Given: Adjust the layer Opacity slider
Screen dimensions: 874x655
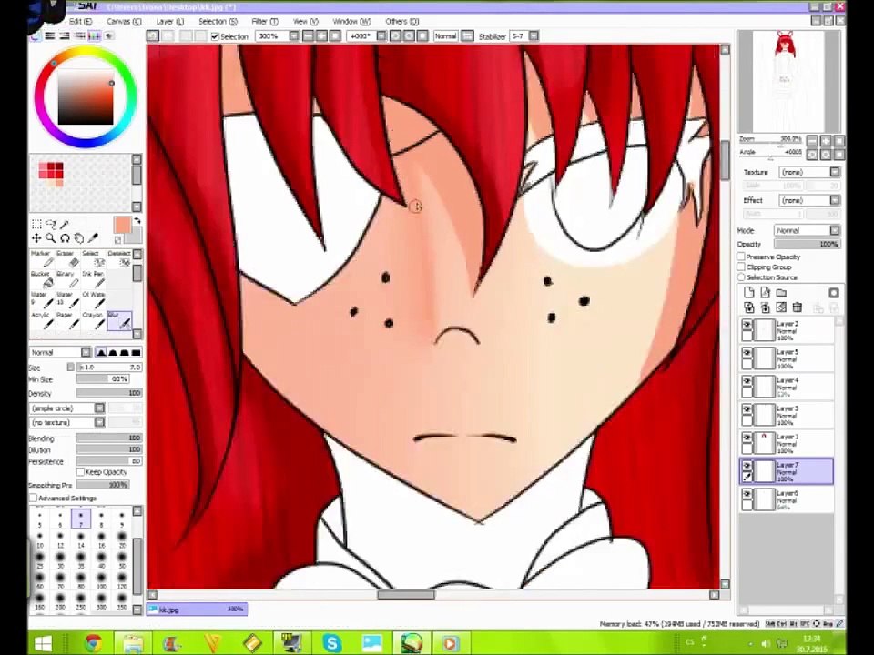Looking at the screenshot, I should tap(808, 244).
